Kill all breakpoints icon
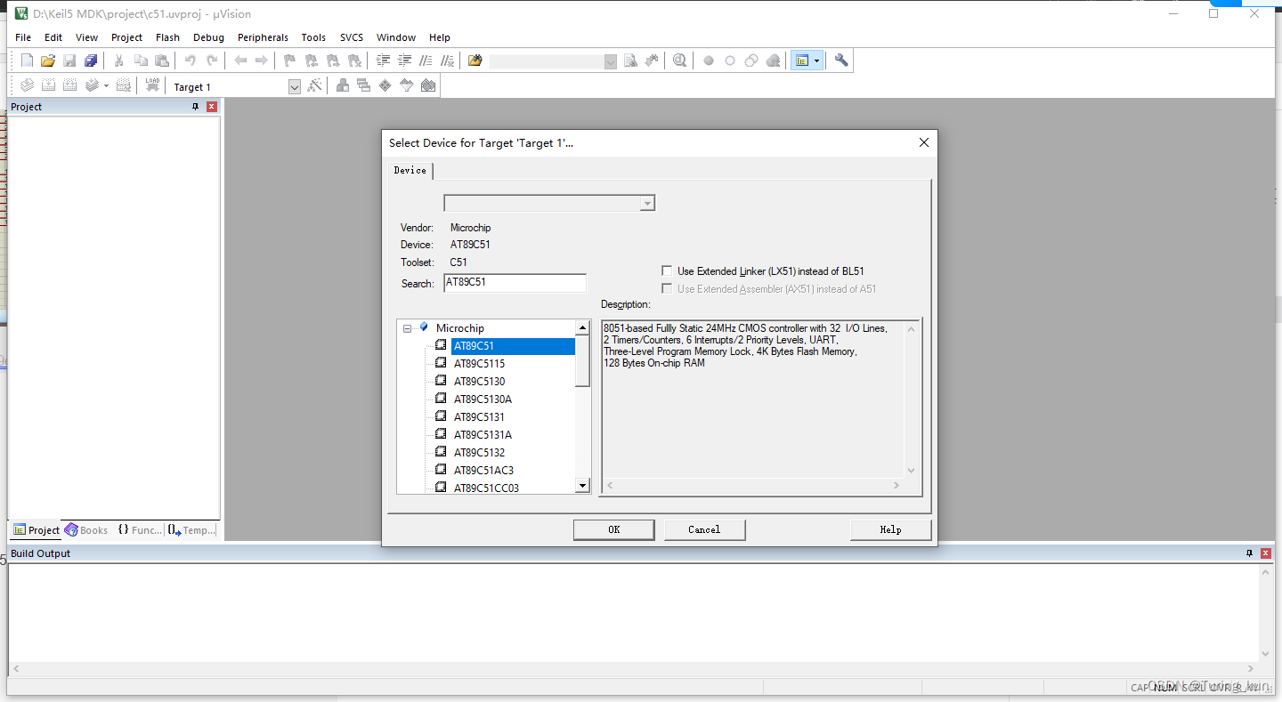Image resolution: width=1282 pixels, height=702 pixels. click(x=774, y=61)
